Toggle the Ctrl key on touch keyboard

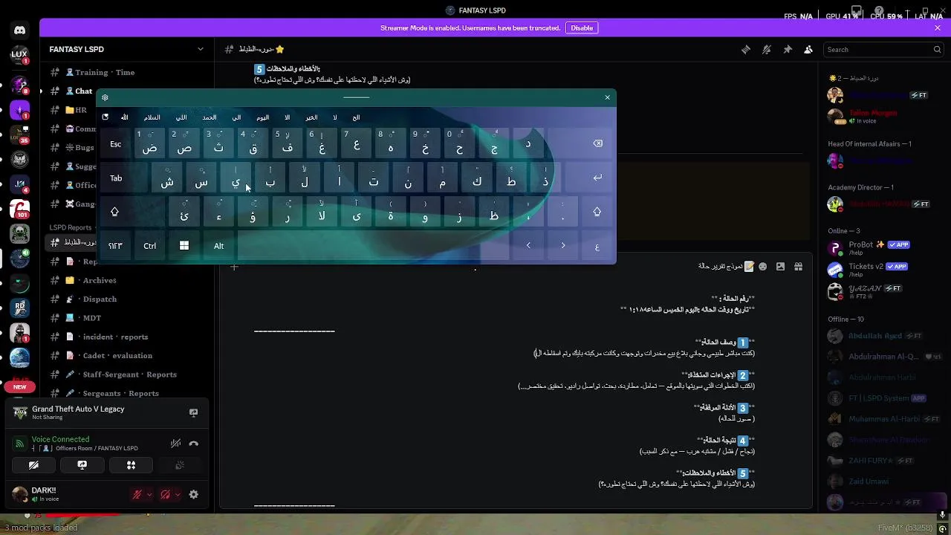coord(149,246)
